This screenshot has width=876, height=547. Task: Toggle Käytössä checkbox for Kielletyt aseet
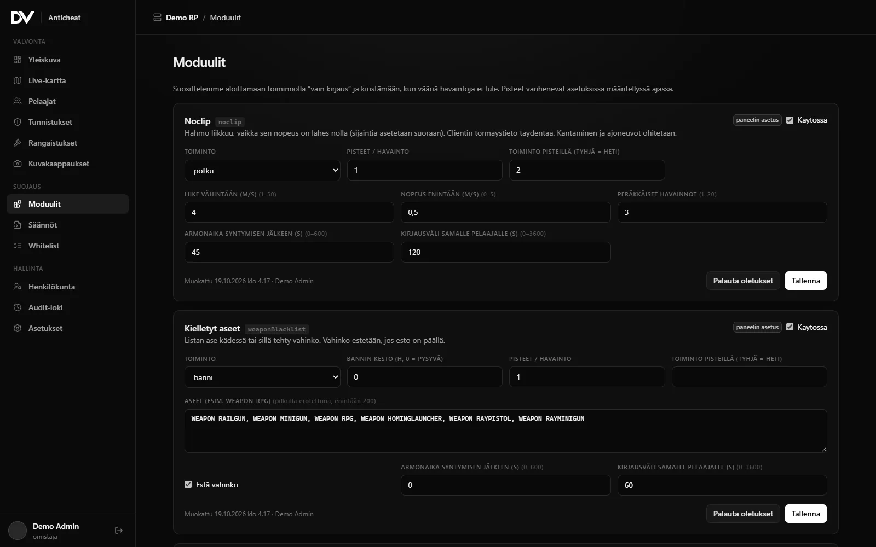pos(789,327)
